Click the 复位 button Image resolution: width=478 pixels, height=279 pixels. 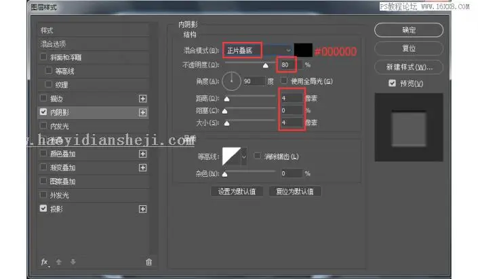coord(409,48)
